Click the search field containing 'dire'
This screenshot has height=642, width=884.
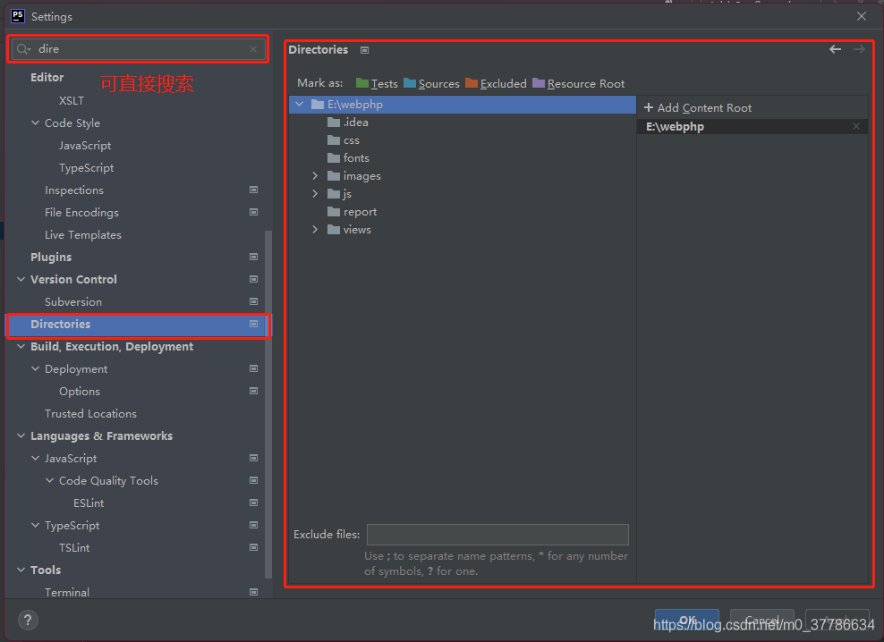pos(138,49)
